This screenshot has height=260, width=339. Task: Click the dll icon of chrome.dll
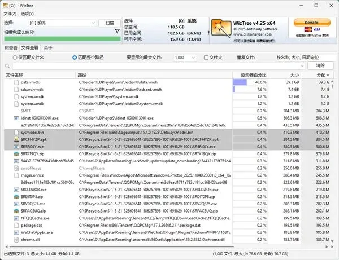[16, 240]
